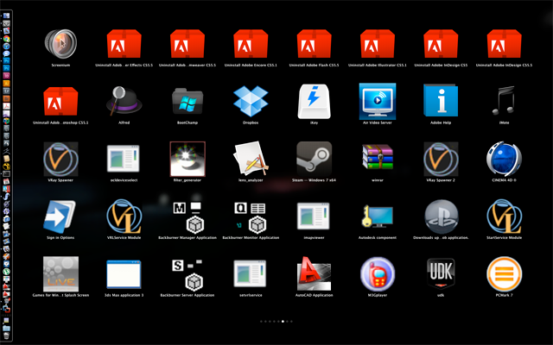This screenshot has height=345, width=553.
Task: Launch Alfred bowler hat app
Action: [x=124, y=102]
